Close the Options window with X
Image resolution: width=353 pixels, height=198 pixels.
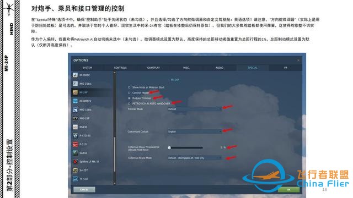click(x=298, y=60)
